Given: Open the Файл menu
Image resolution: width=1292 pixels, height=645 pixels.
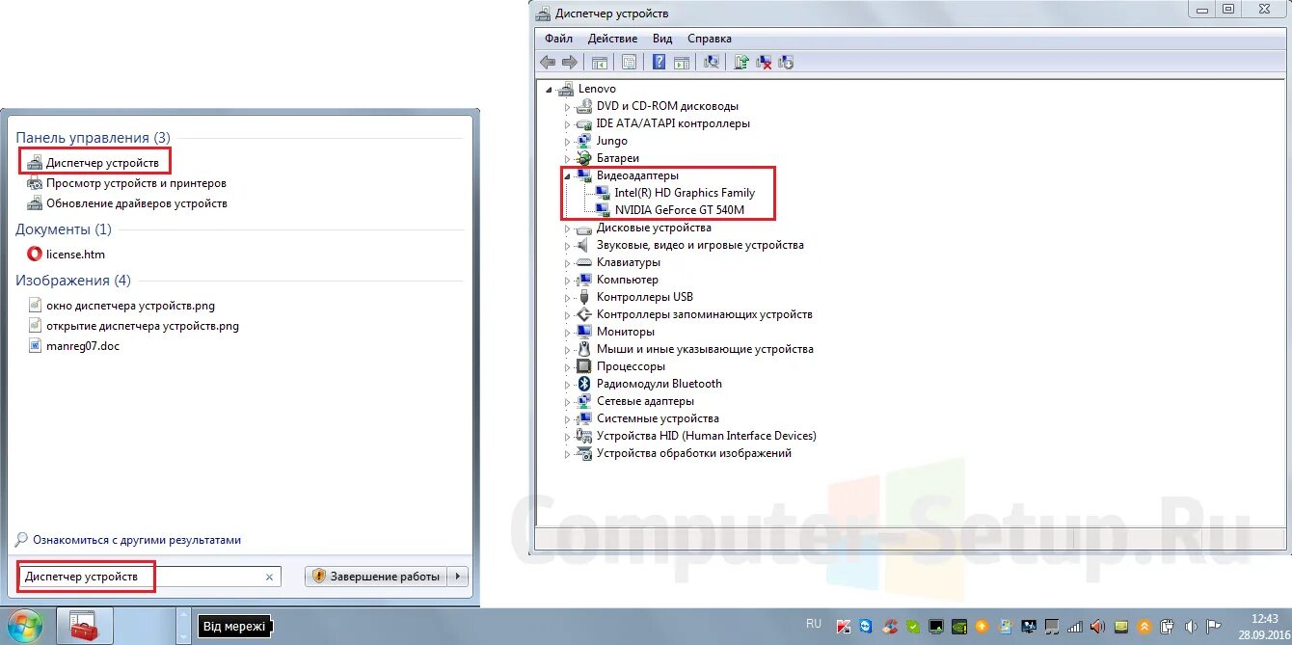Looking at the screenshot, I should coord(558,39).
